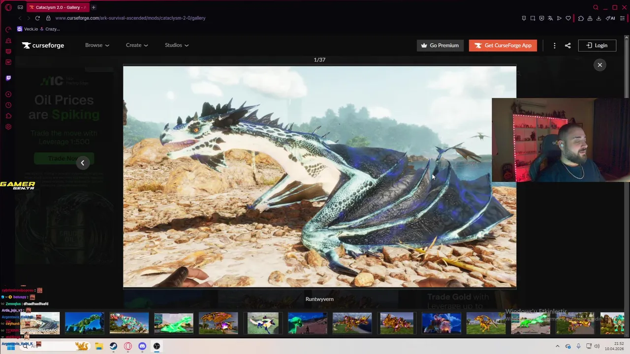Open the AI assistant icon in toolbar
630x354 pixels.
[x=610, y=18]
